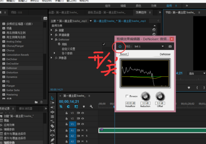Viewport: 206px width, 144px height.
Task: Open the Init 1 preset dropdown
Action: [x=149, y=46]
